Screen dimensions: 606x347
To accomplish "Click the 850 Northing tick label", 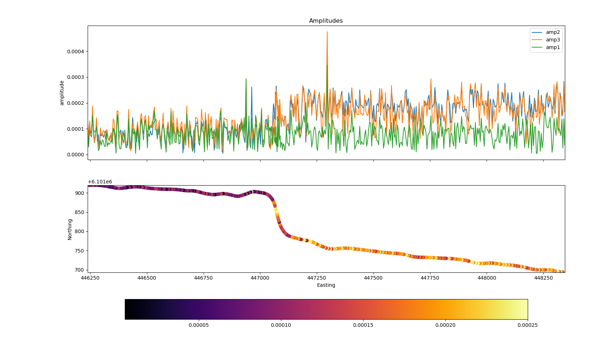I will coord(79,213).
